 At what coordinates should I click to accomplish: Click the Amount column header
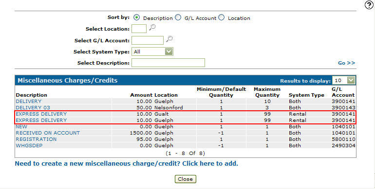141,95
